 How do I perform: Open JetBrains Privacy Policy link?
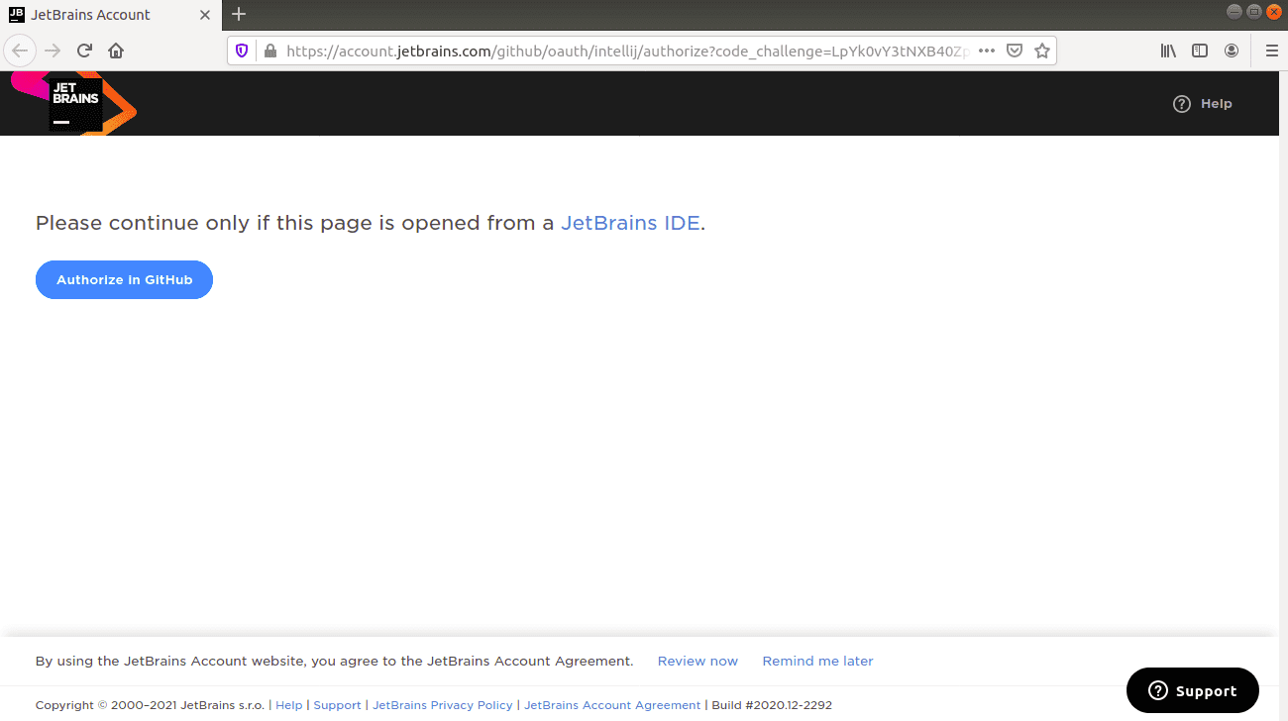(443, 705)
